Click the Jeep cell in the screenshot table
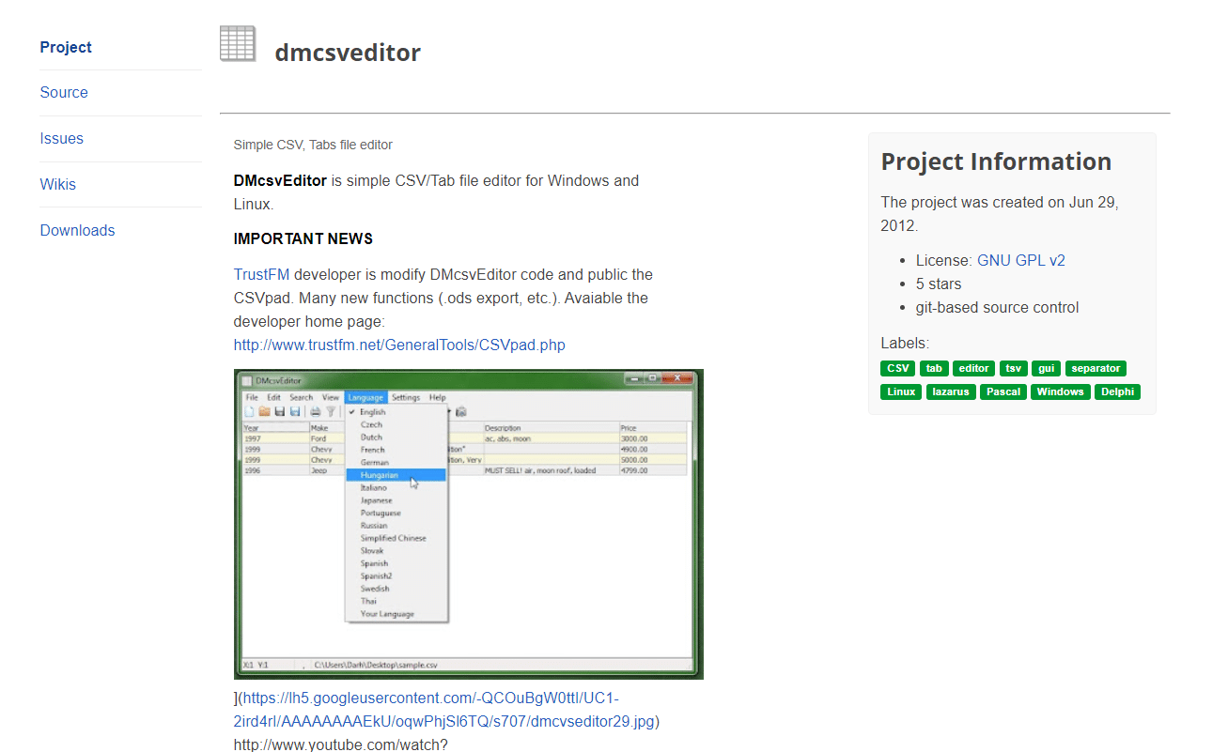 click(327, 470)
